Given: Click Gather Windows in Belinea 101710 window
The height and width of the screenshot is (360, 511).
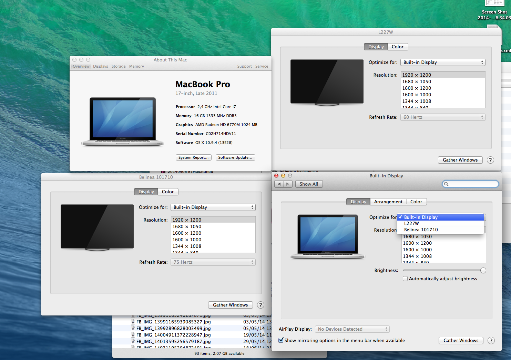Looking at the screenshot, I should click(230, 305).
